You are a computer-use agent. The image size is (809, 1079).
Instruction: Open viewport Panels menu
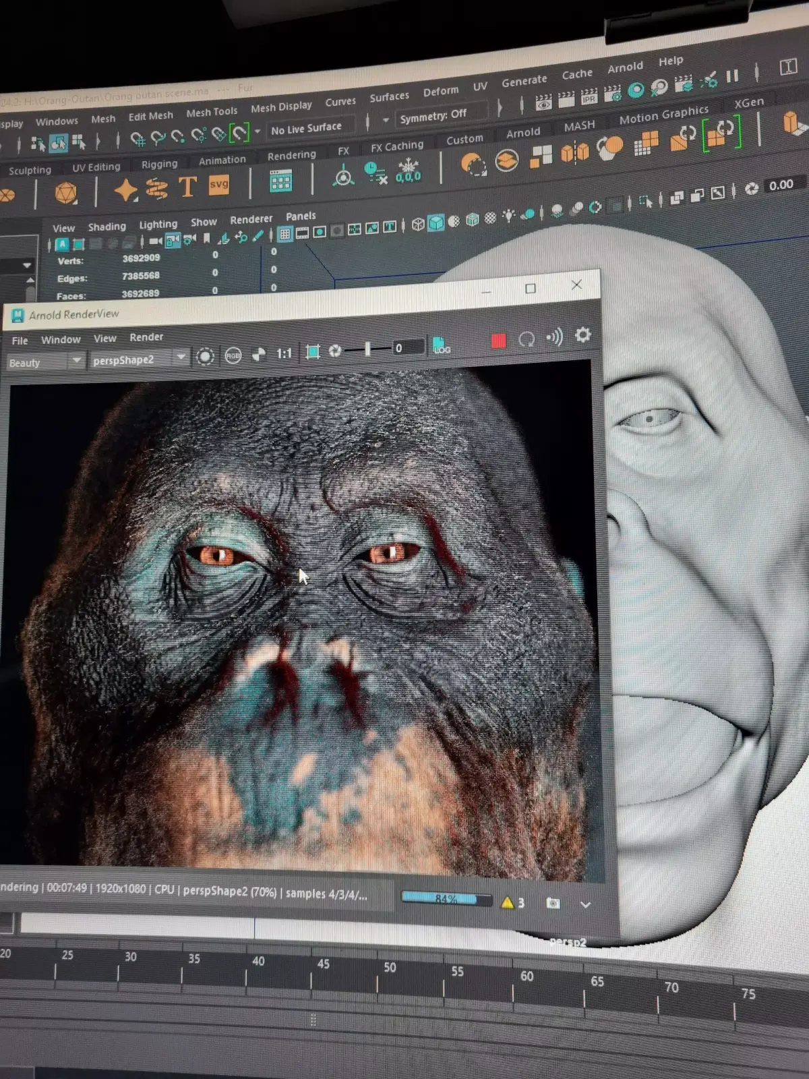coord(301,216)
